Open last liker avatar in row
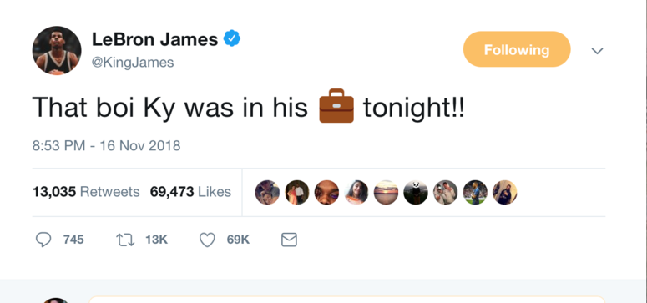 pos(504,192)
